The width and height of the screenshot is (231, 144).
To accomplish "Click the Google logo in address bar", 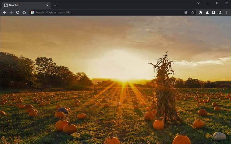I will (32, 13).
